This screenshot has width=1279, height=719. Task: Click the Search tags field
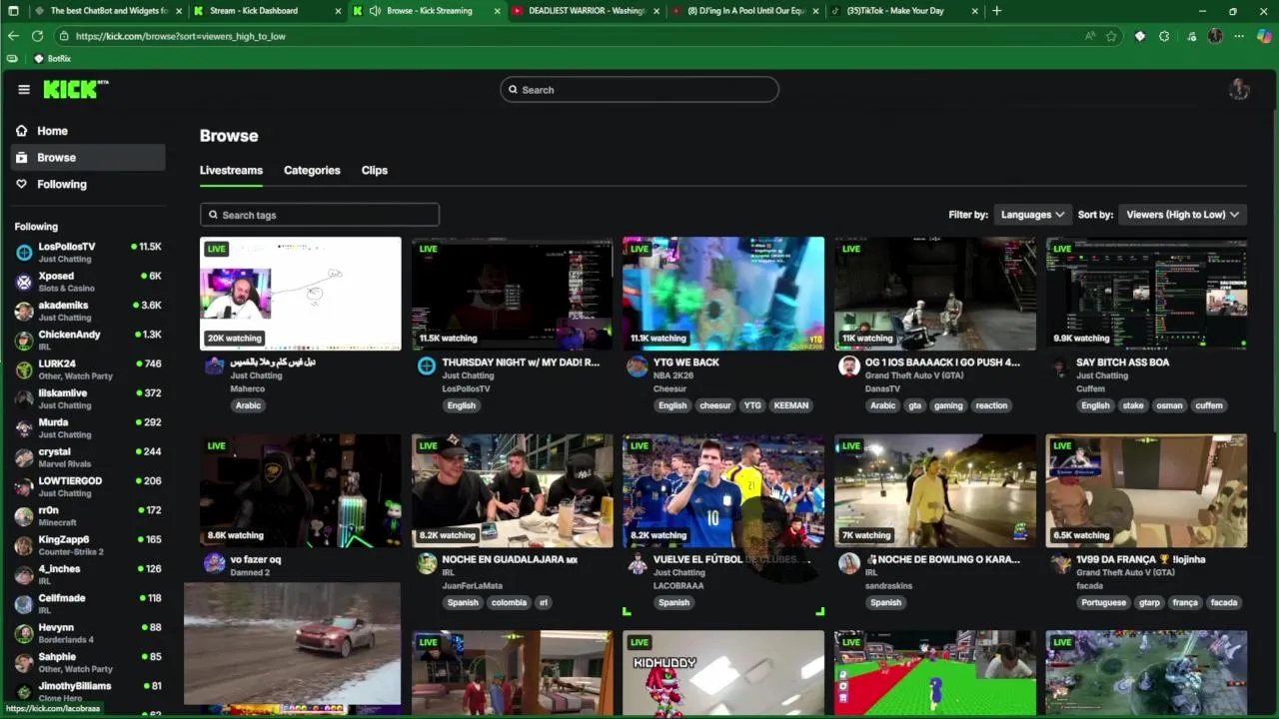click(x=320, y=215)
